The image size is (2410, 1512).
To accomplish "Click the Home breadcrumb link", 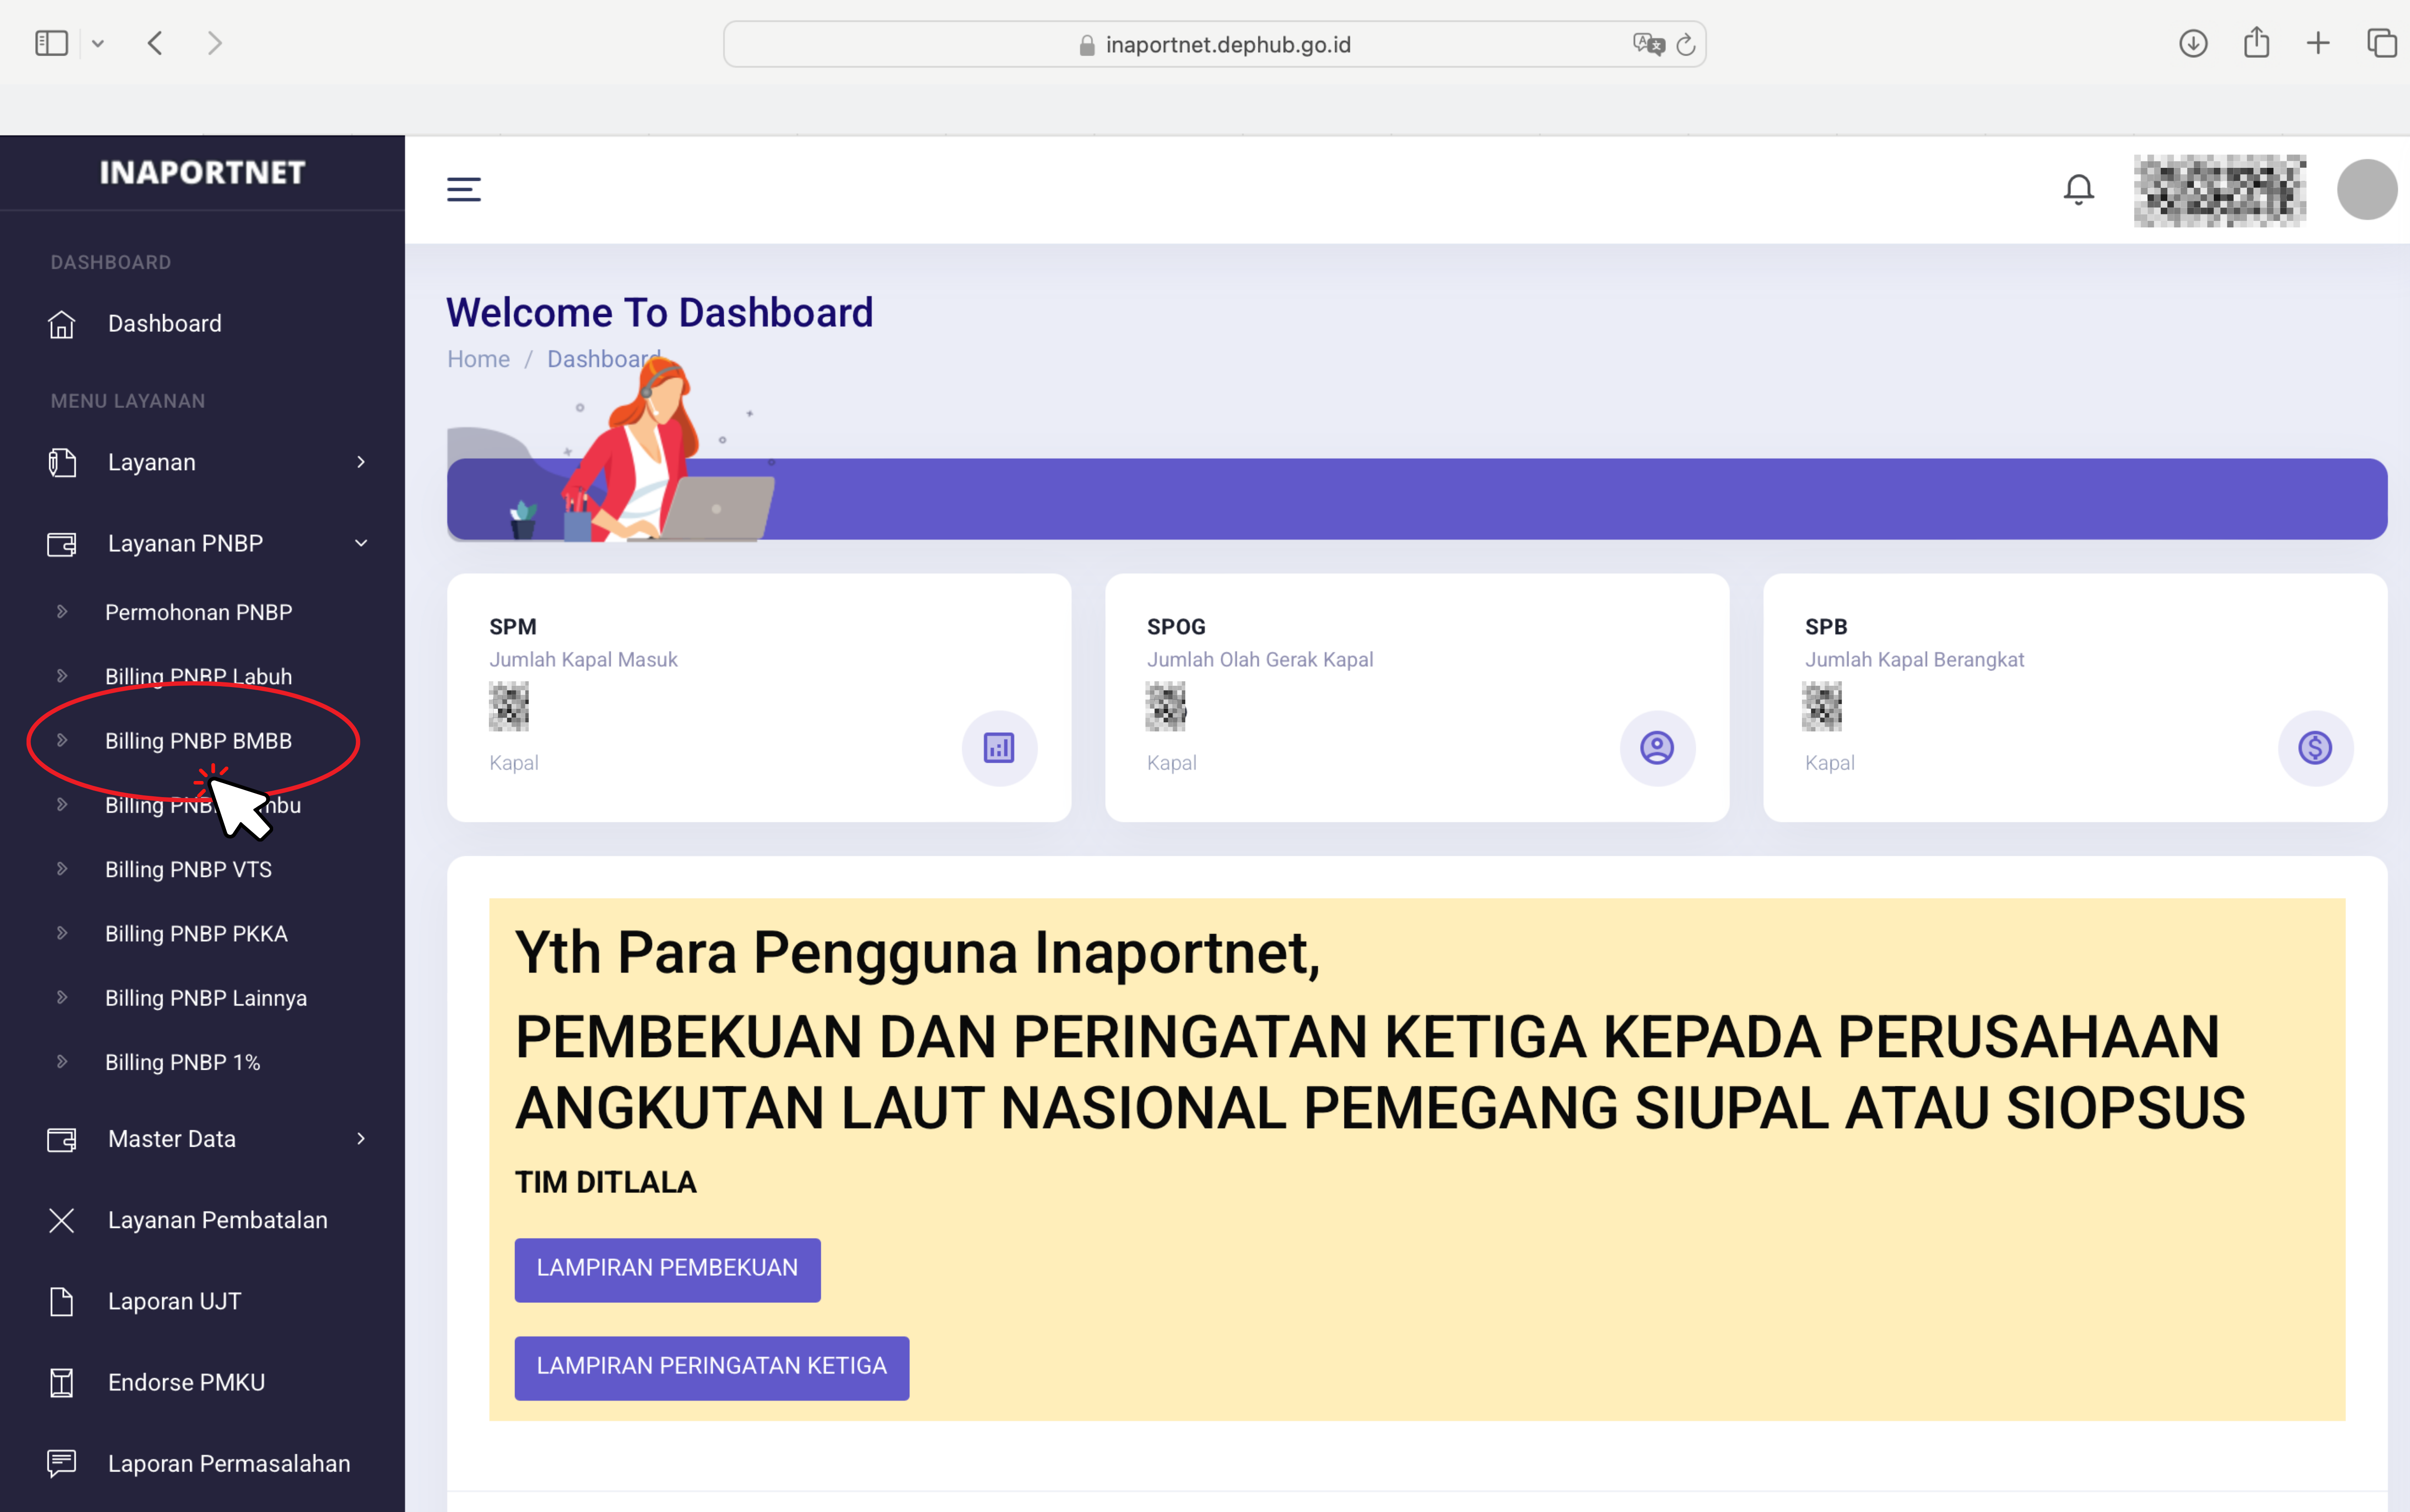I will point(478,359).
